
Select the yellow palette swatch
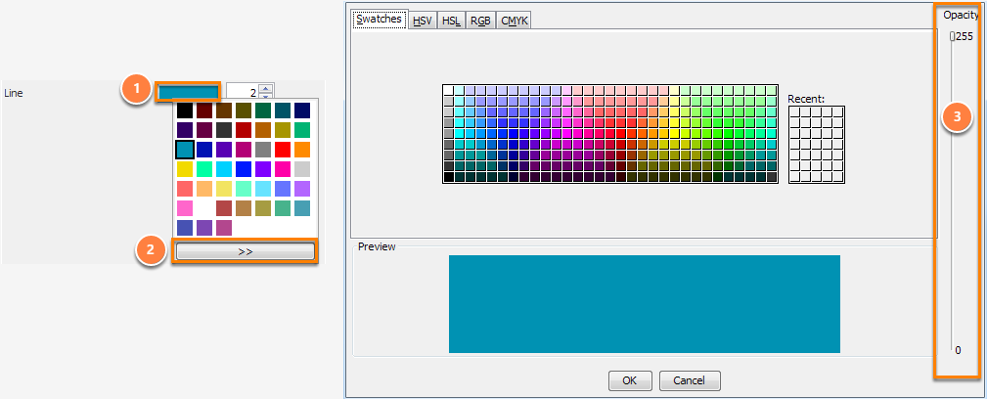coord(185,168)
